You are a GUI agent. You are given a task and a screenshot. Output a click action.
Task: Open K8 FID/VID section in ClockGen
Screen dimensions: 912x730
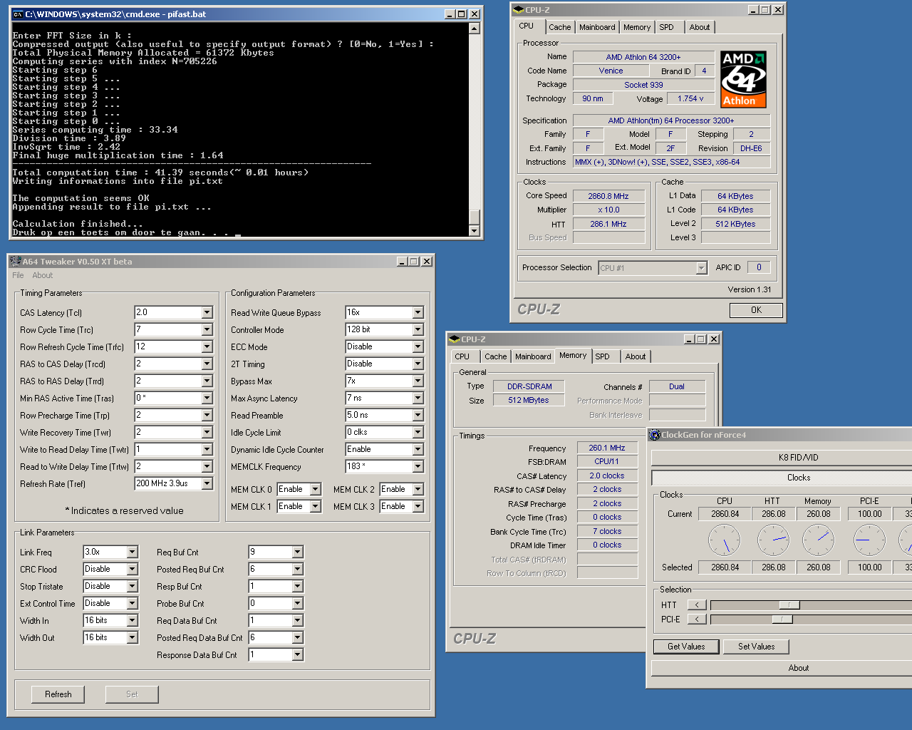click(798, 458)
